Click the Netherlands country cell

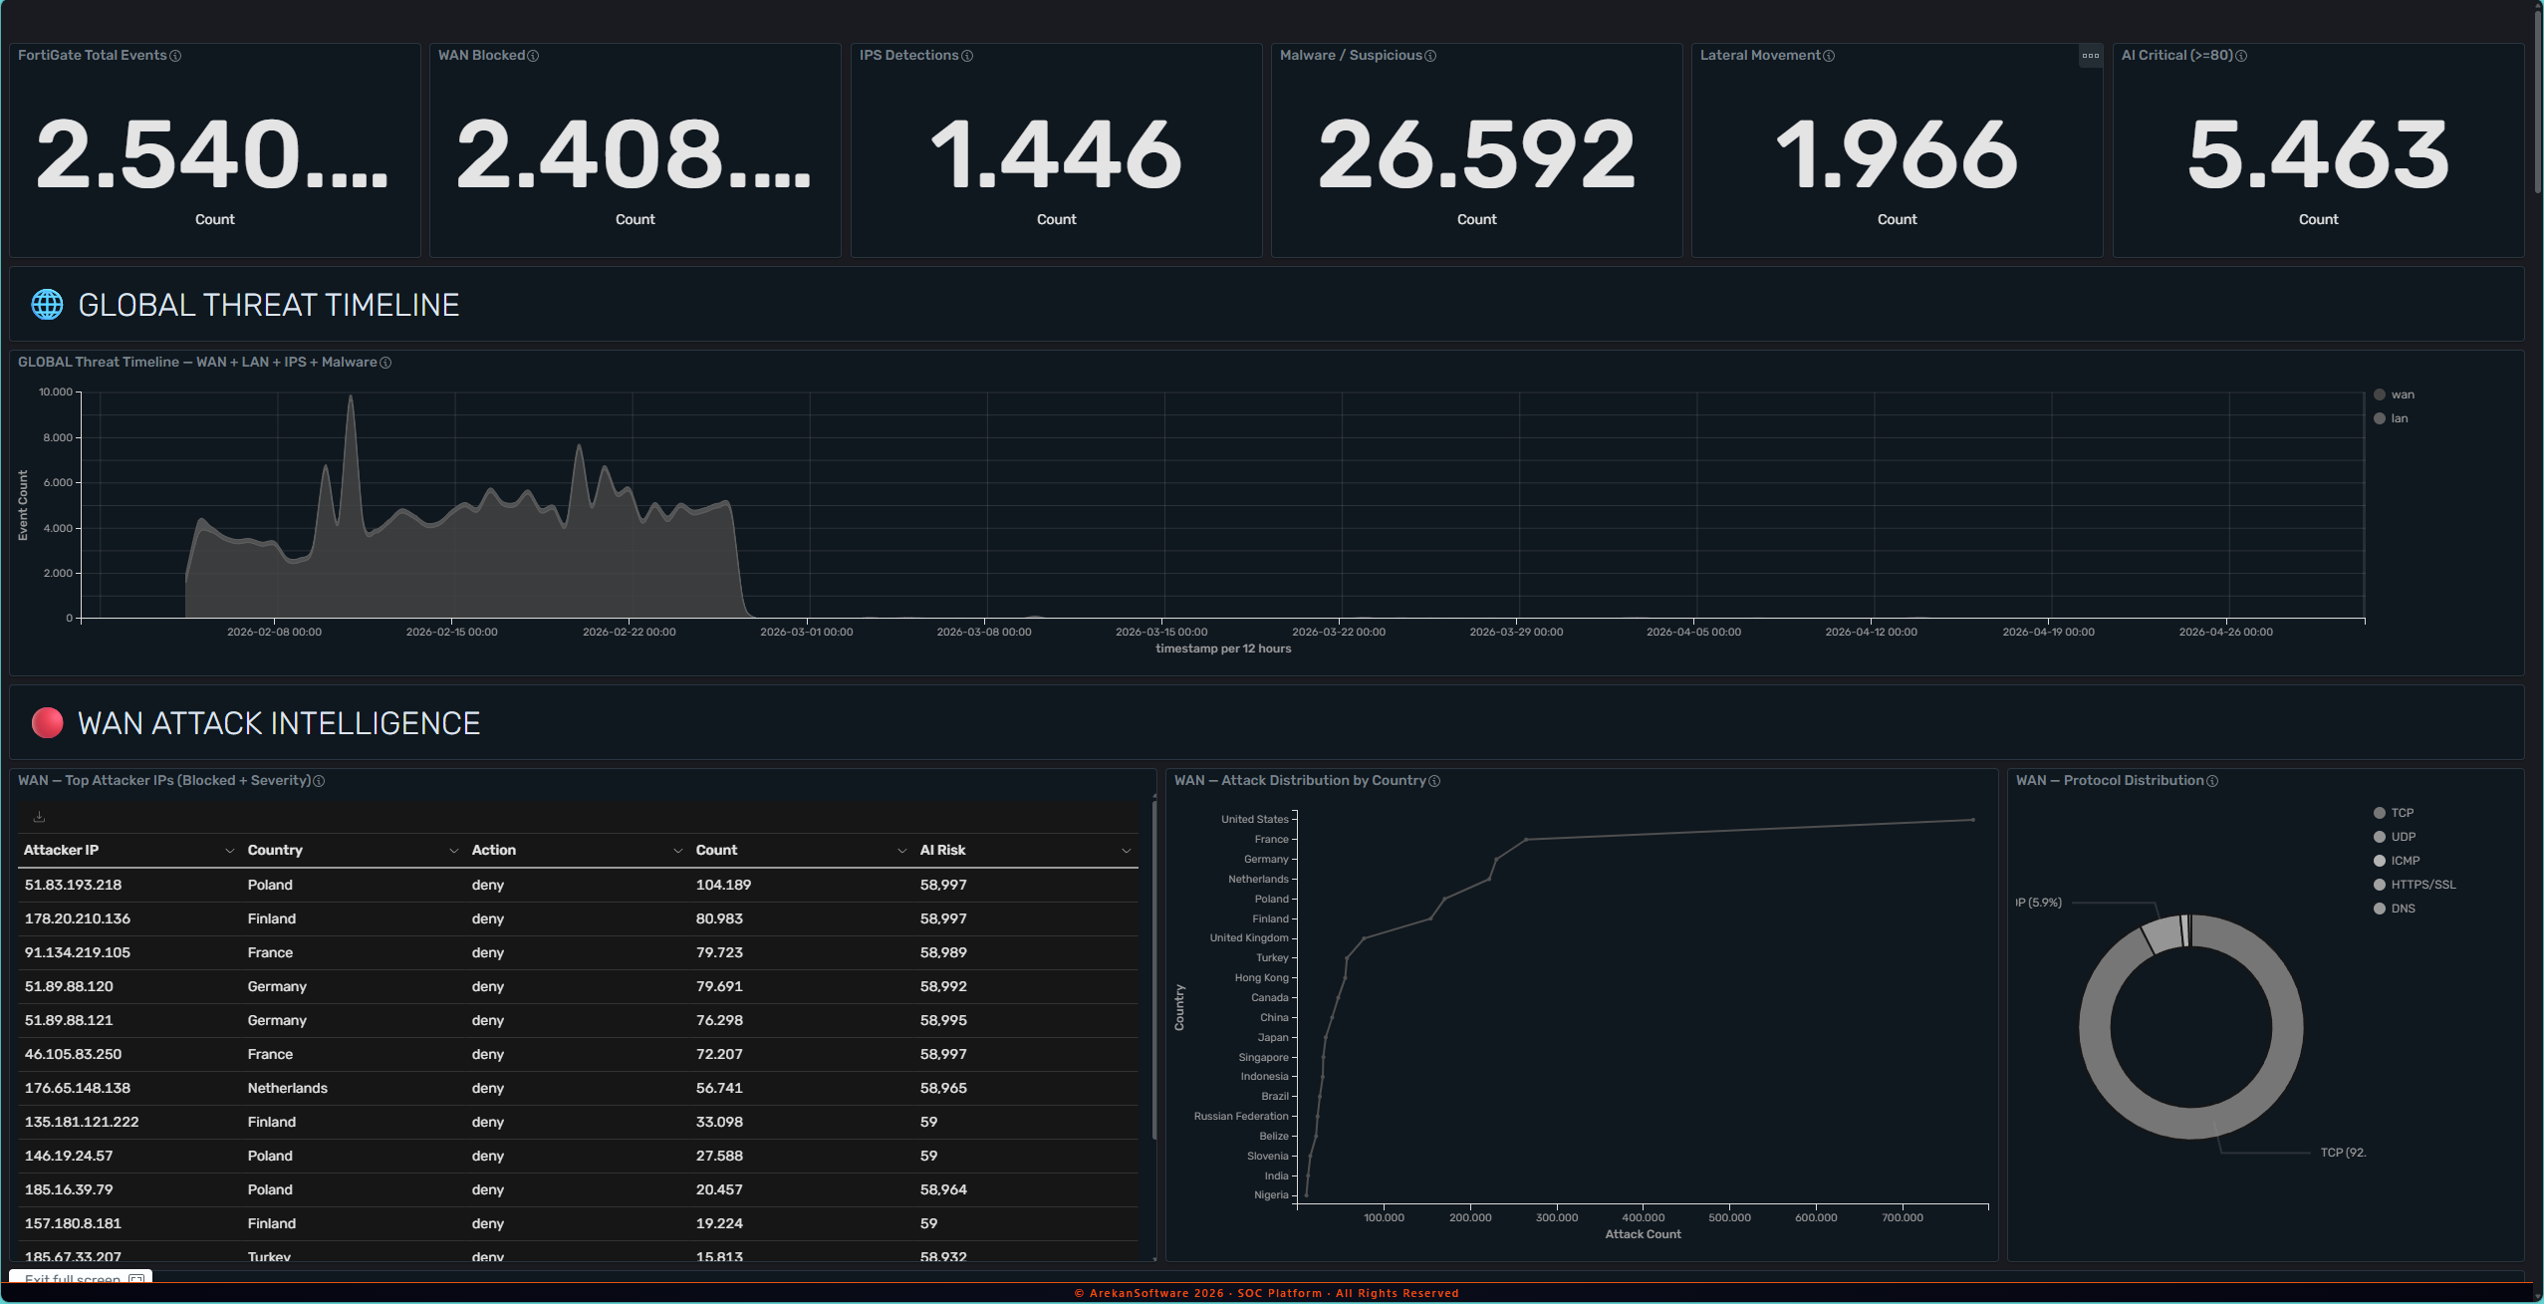click(288, 1088)
